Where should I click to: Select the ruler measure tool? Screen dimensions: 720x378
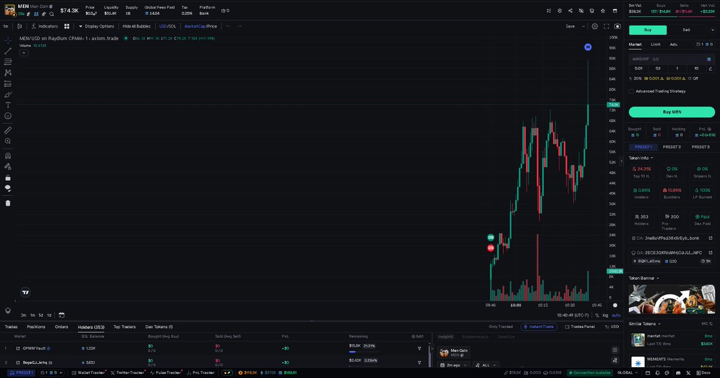point(8,129)
